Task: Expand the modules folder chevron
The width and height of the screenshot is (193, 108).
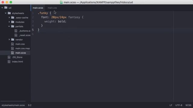Action: coord(9,22)
